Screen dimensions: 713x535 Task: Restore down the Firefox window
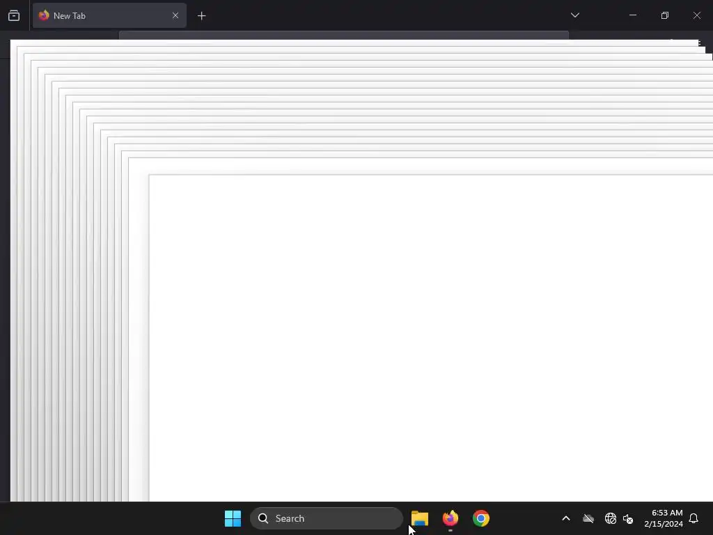coord(664,15)
